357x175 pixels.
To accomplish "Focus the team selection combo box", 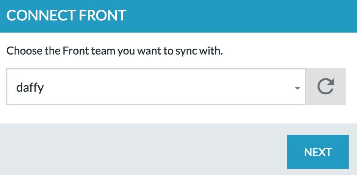I will pos(156,87).
